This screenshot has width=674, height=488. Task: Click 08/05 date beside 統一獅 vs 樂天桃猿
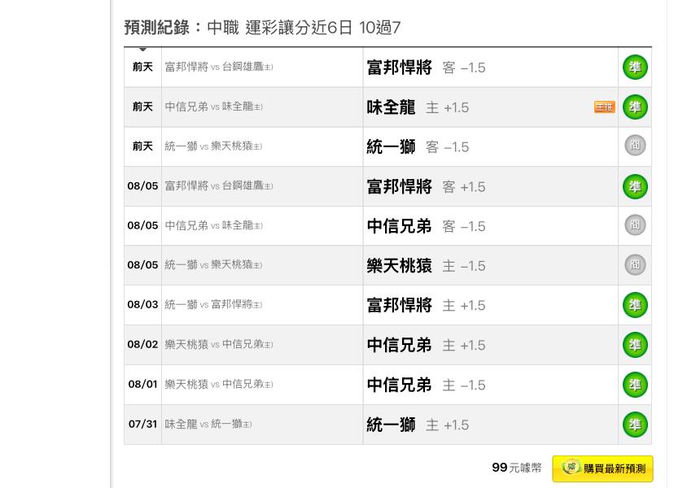(142, 265)
